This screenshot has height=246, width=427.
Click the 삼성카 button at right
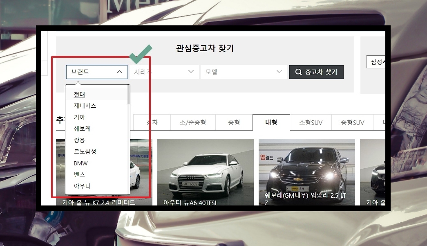point(376,62)
